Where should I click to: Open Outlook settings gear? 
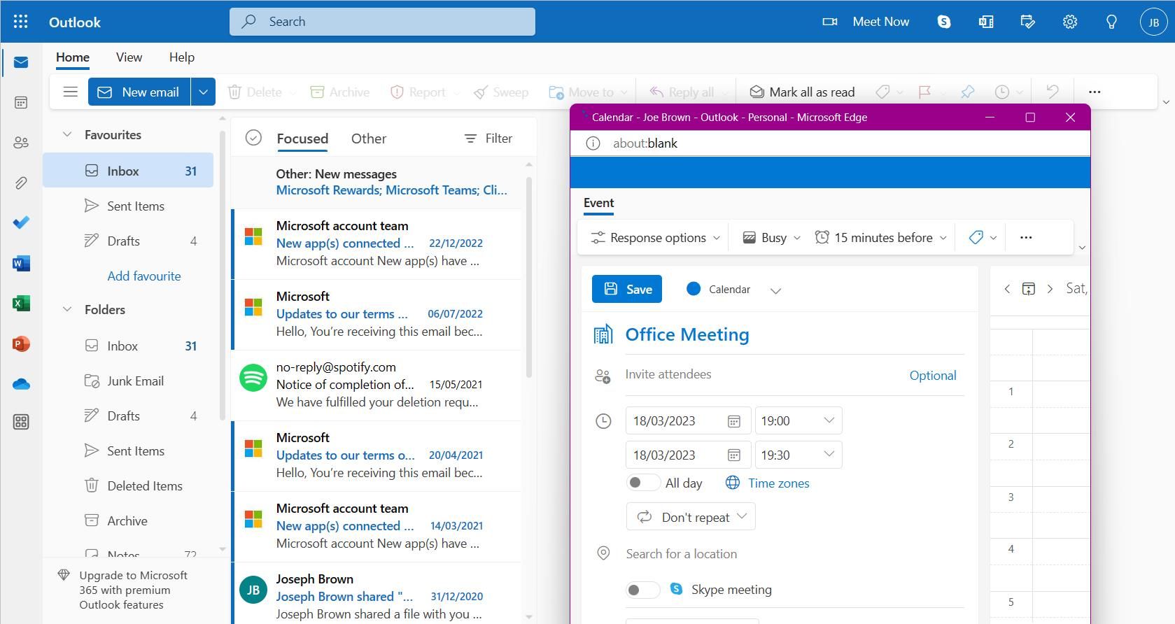[1069, 22]
